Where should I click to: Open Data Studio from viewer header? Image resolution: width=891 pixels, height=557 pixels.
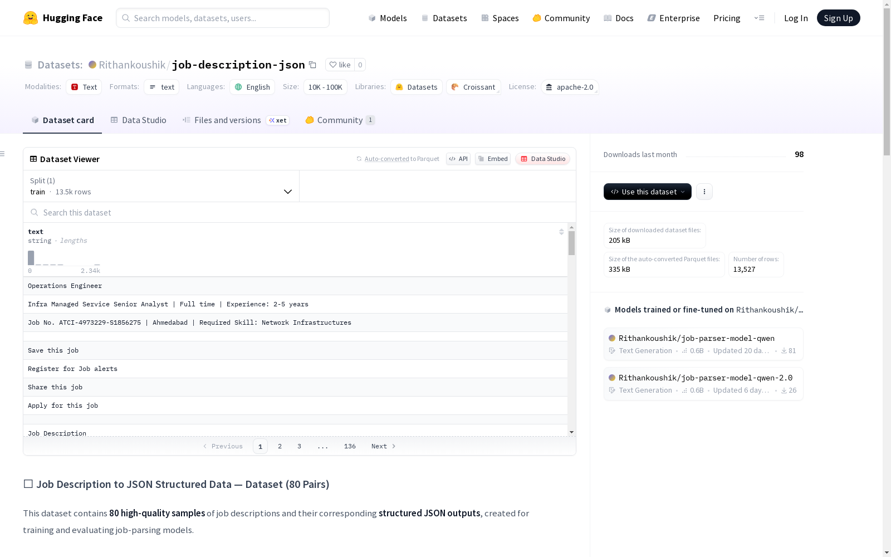tap(542, 159)
